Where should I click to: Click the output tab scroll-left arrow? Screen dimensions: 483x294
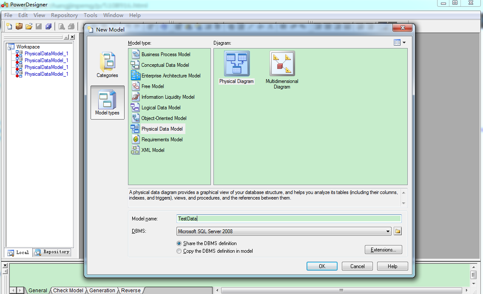coord(13,290)
